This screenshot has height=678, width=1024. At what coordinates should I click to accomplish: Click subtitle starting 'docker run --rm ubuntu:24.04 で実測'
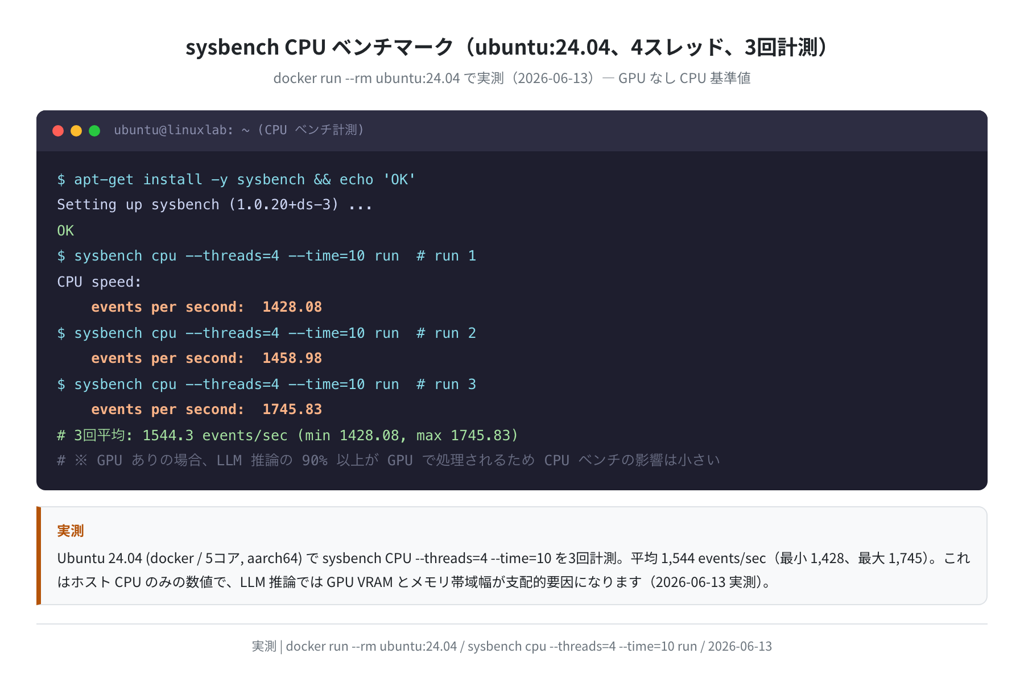512,78
